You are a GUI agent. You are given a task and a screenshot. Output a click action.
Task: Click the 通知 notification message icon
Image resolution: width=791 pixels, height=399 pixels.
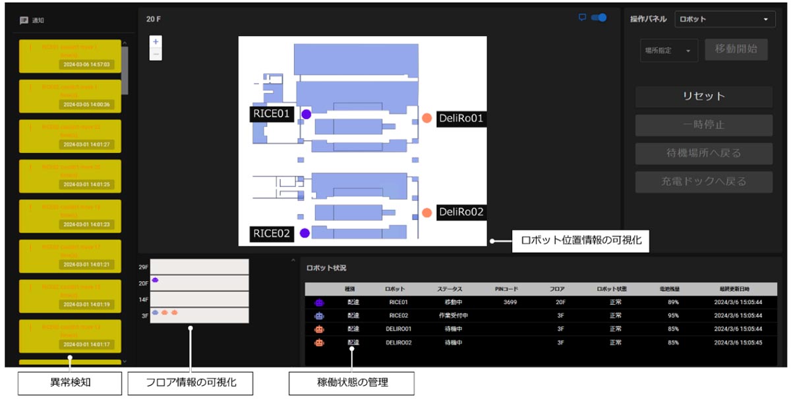(x=24, y=20)
